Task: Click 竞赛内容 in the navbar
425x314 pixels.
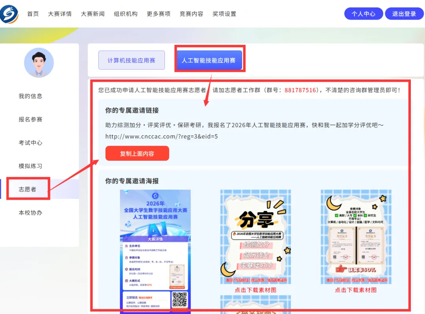Action: click(x=191, y=14)
